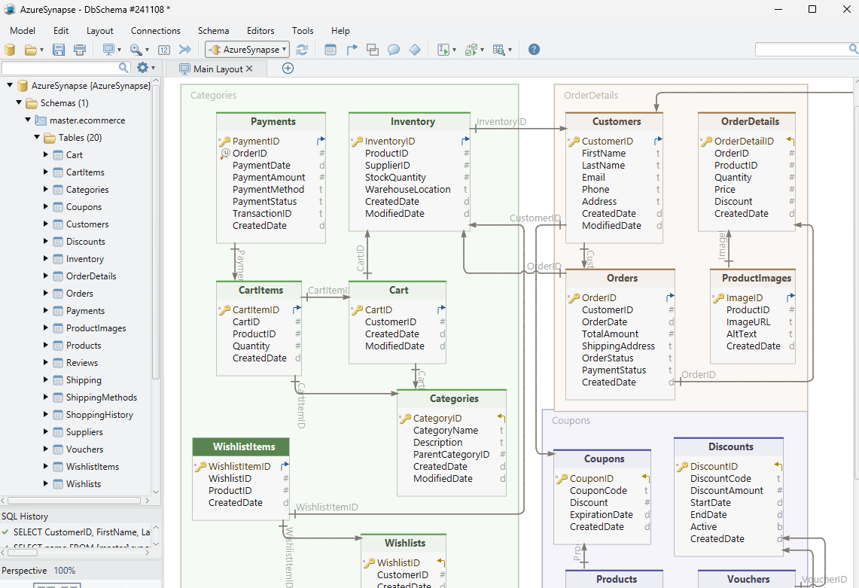Add a new layout with the plus circle
This screenshot has width=859, height=588.
tap(288, 68)
